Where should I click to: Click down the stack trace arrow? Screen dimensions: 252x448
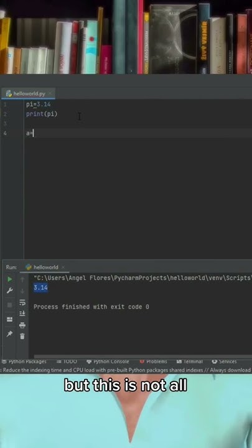coord(22,291)
